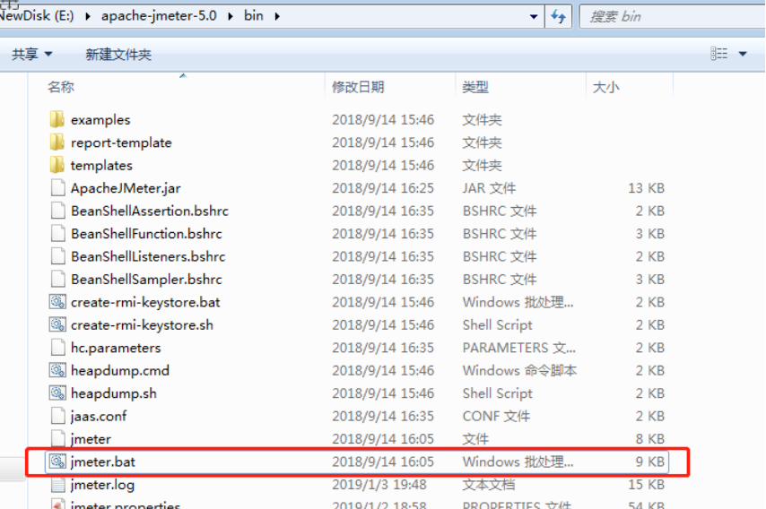The height and width of the screenshot is (509, 766).
Task: Click the 9 KB size of jmeter.bat
Action: pyautogui.click(x=649, y=462)
